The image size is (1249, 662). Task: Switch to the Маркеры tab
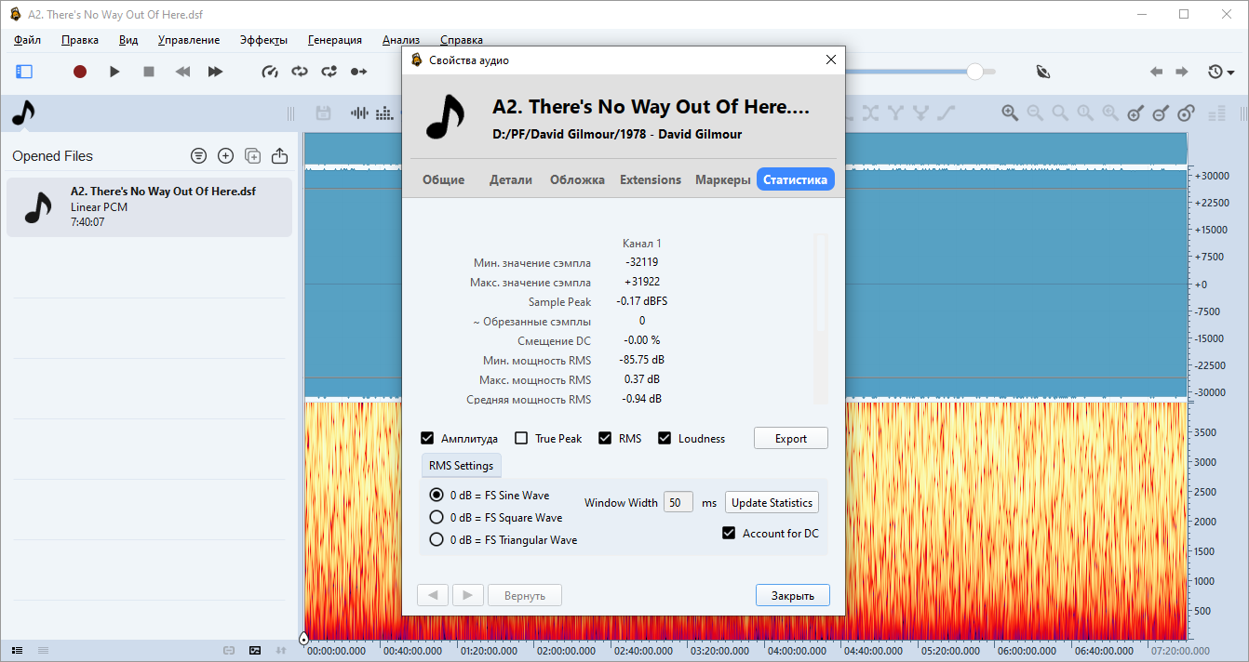pyautogui.click(x=722, y=179)
